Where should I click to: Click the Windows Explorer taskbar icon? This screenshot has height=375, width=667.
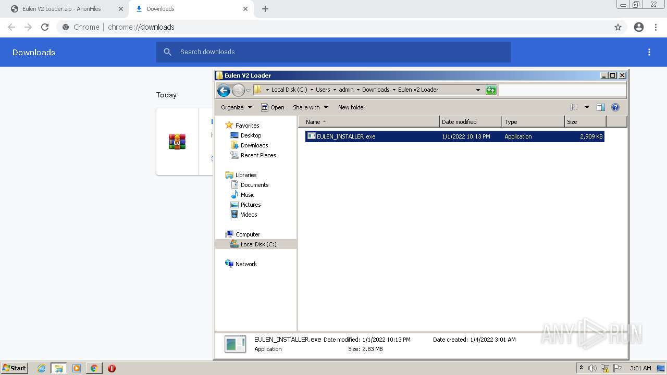(x=59, y=368)
